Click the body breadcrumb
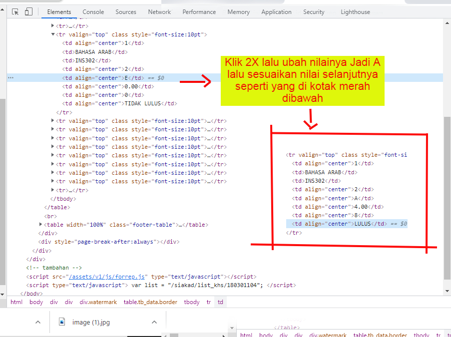Viewport: 451px width, 337px height. click(x=36, y=302)
